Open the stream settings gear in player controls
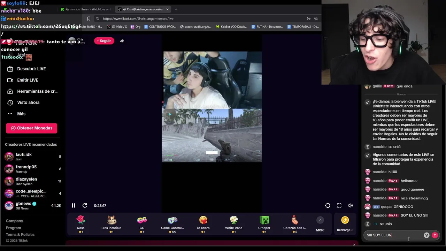 tap(328, 205)
